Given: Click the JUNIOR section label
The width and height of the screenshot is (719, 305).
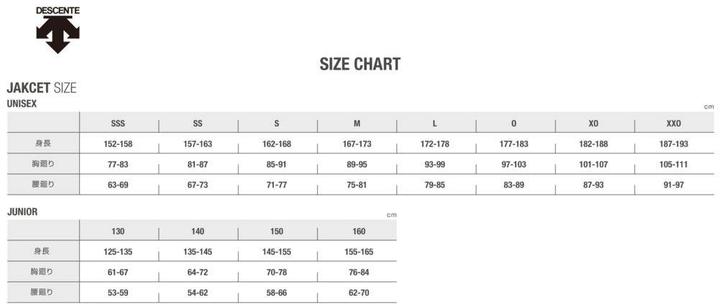Looking at the screenshot, I should click(22, 212).
